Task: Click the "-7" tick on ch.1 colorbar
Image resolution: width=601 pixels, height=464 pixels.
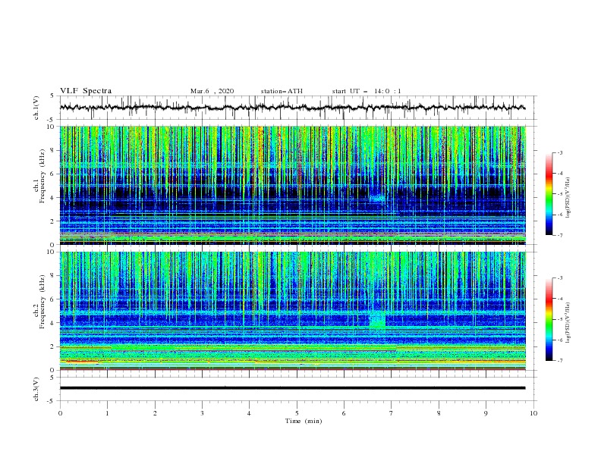Action: click(x=560, y=236)
